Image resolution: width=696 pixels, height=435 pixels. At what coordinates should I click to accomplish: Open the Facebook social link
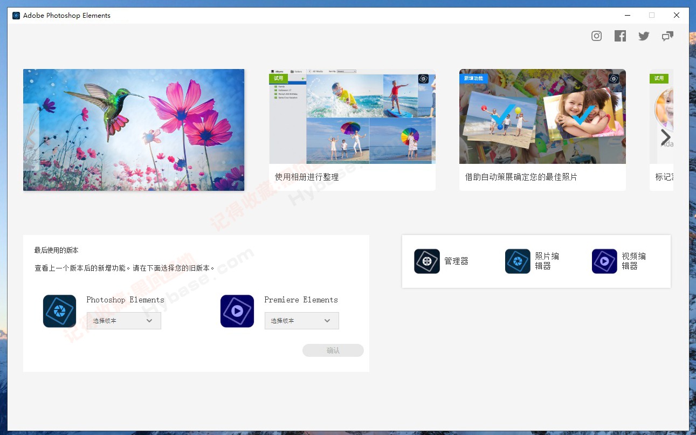620,36
